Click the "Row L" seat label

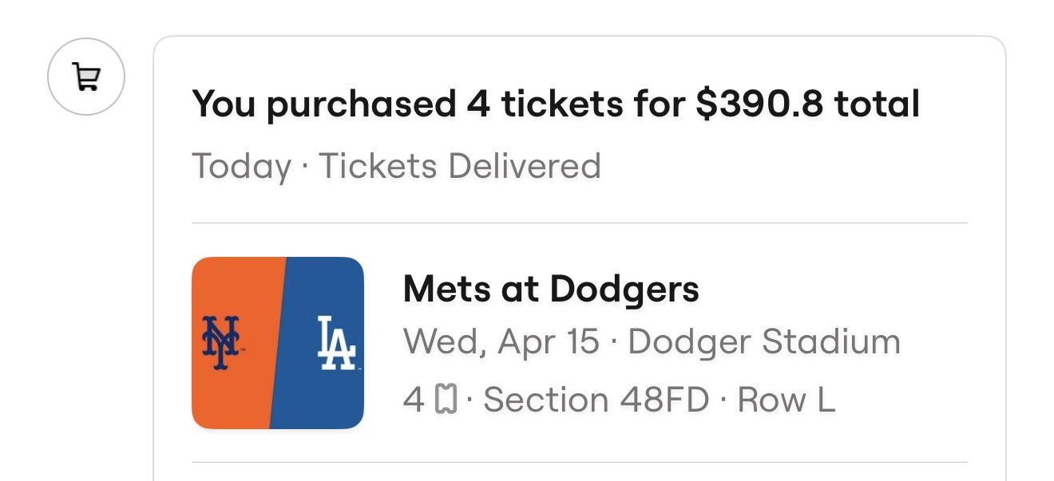coord(786,399)
